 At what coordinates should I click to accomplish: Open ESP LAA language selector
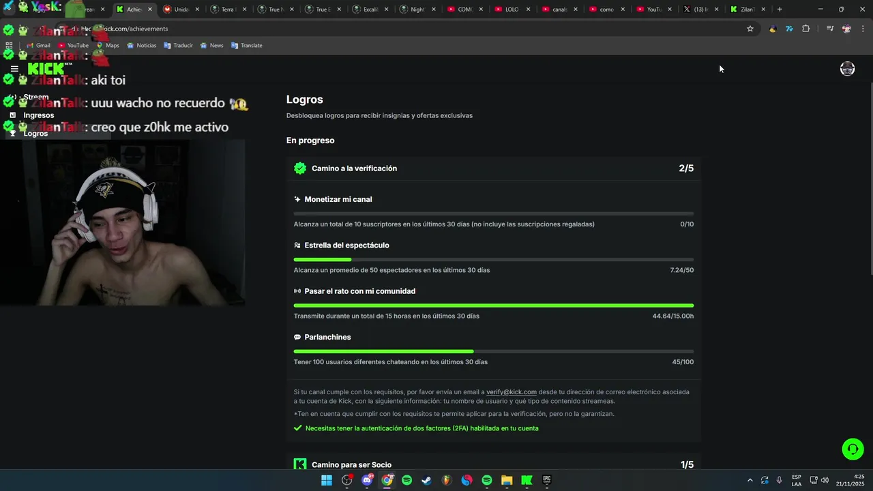coord(797,480)
